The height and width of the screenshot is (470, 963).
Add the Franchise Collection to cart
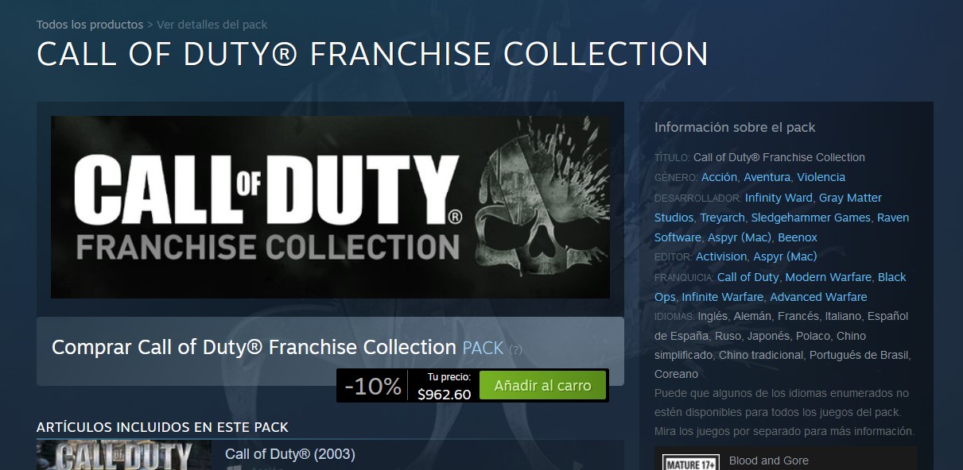[543, 386]
